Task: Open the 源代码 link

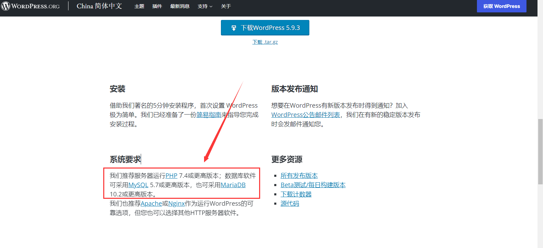Action: click(290, 204)
